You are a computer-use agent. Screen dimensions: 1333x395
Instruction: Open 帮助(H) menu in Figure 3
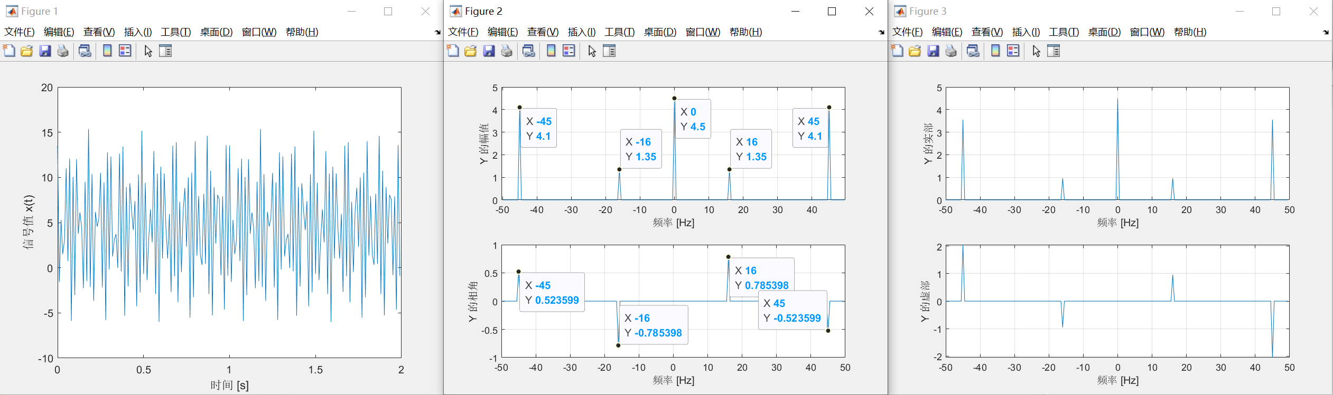coord(1190,32)
